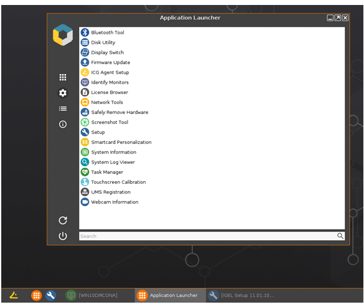Select Application Launcher taskbar entry
This screenshot has width=364, height=307.
pyautogui.click(x=170, y=295)
